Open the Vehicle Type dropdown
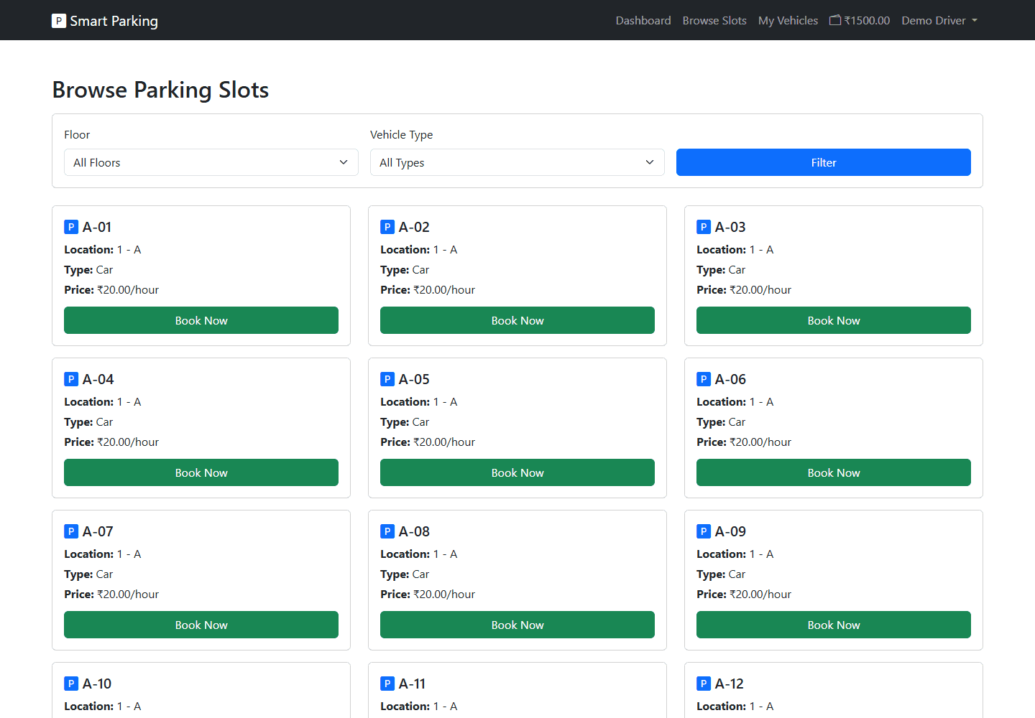Viewport: 1035px width, 718px height. click(x=517, y=162)
